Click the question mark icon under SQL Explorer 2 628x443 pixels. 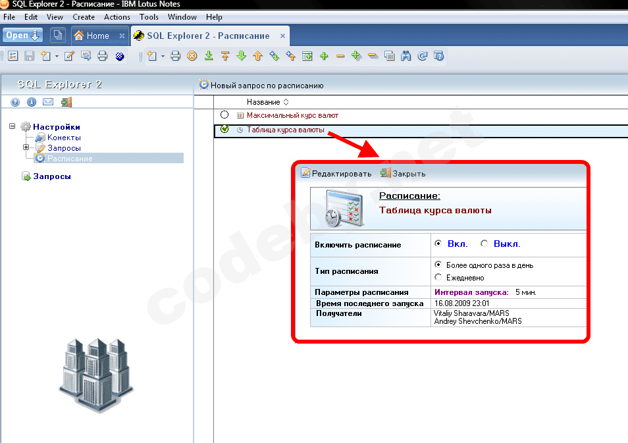(15, 102)
